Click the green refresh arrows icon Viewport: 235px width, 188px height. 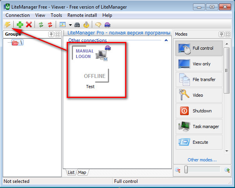[41, 25]
